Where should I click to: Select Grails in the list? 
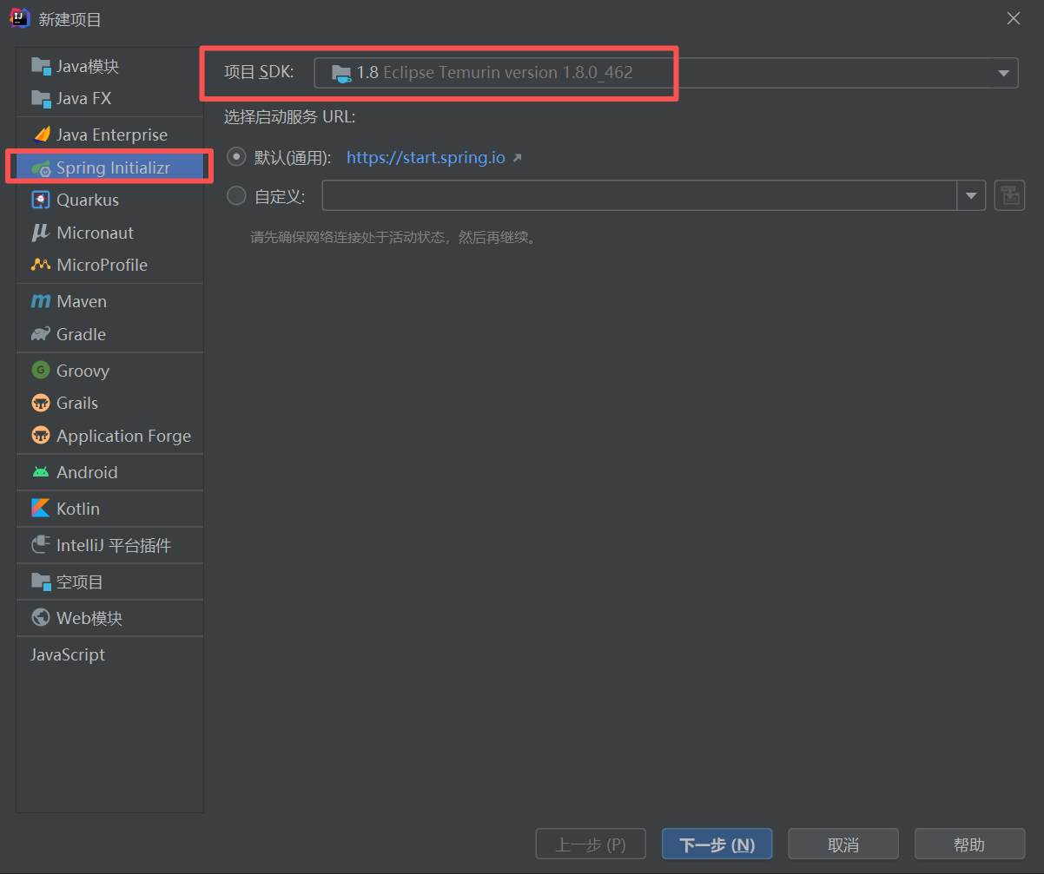coord(109,403)
